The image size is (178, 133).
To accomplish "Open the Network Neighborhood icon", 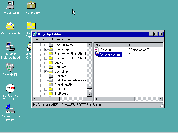I will coord(10,47).
